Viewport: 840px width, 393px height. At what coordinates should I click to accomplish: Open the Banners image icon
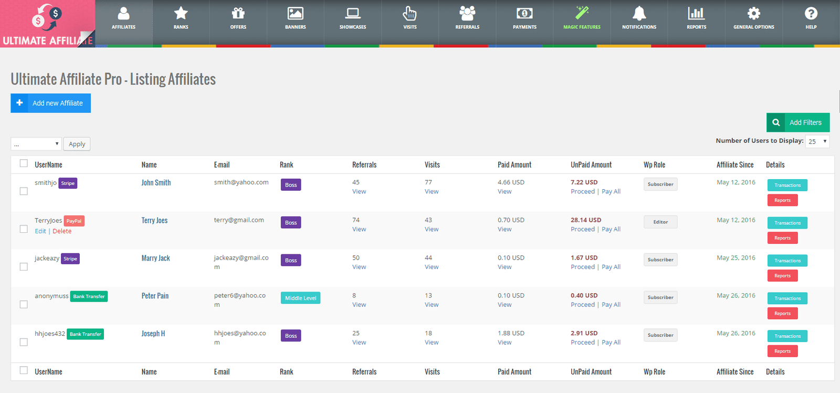[x=295, y=14]
